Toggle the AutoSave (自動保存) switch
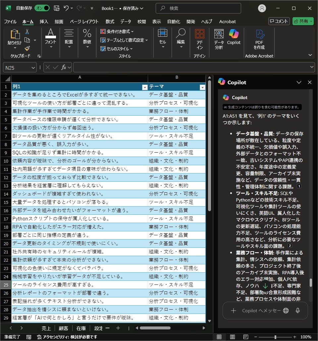Image resolution: width=318 pixels, height=341 pixels. (42, 8)
